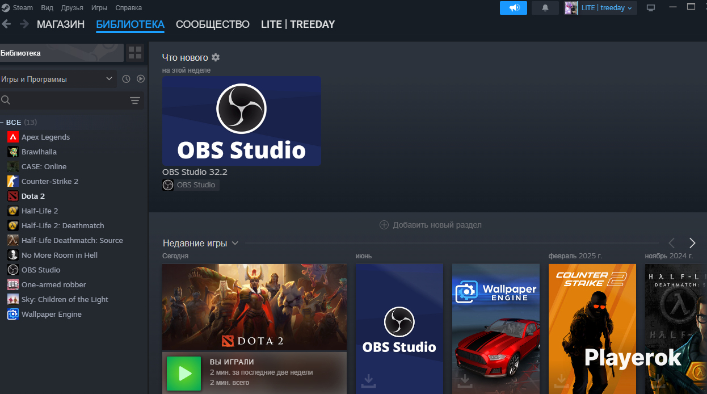Open advanced filter settings icon
Image resolution: width=707 pixels, height=394 pixels.
(x=134, y=100)
